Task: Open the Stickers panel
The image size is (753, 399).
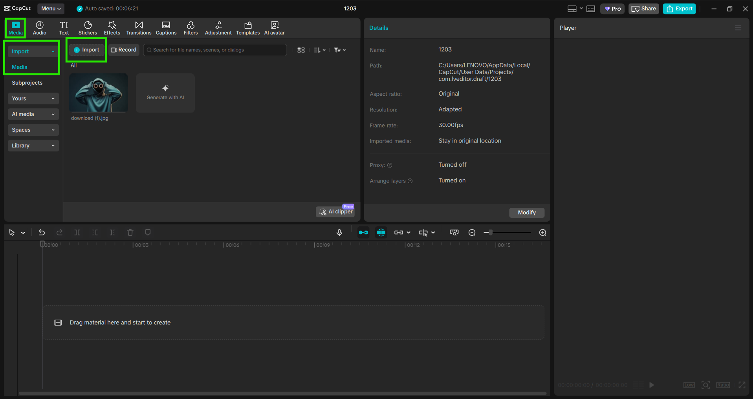Action: pyautogui.click(x=88, y=28)
